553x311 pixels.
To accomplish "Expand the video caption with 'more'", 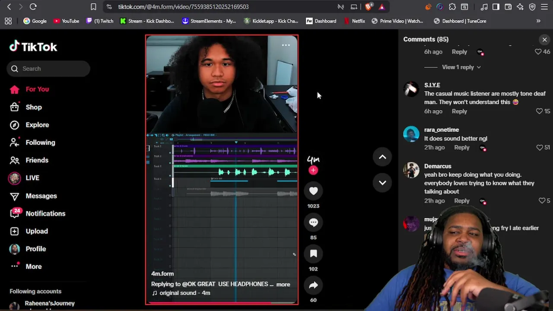I will pyautogui.click(x=283, y=284).
